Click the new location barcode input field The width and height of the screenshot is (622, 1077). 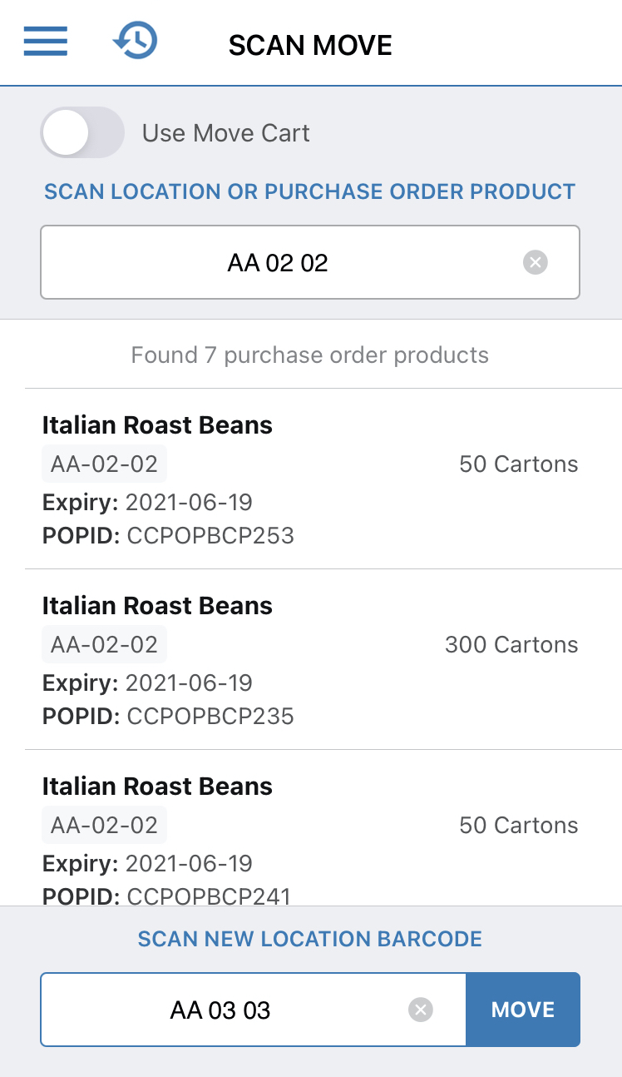pos(221,1010)
